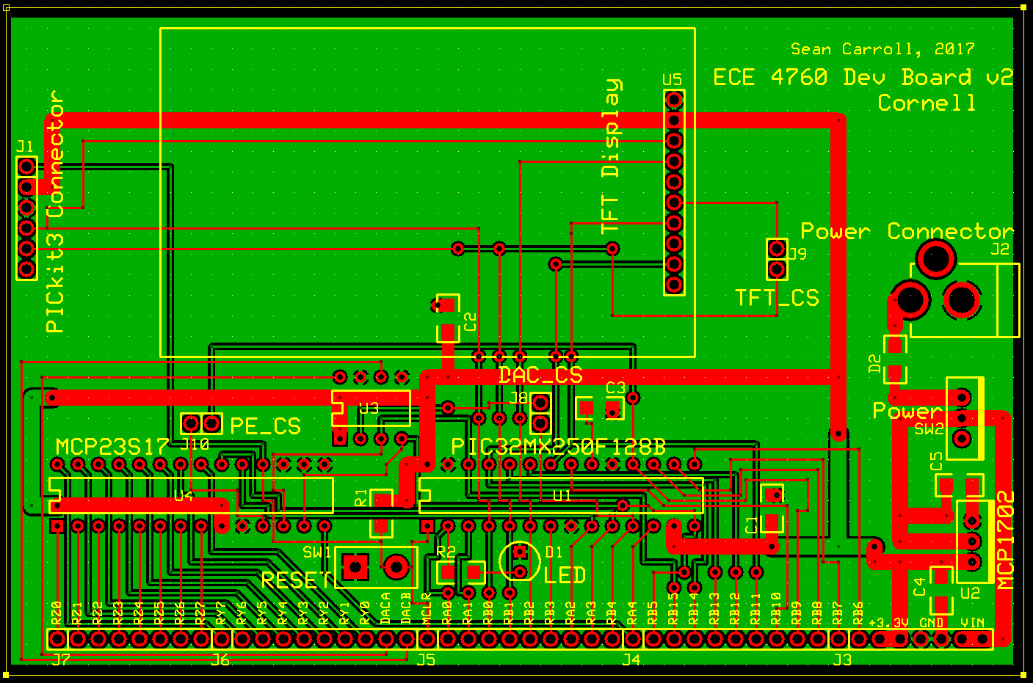Image resolution: width=1033 pixels, height=683 pixels.
Task: Select the "R1" resistor designator
Action: coord(360,497)
